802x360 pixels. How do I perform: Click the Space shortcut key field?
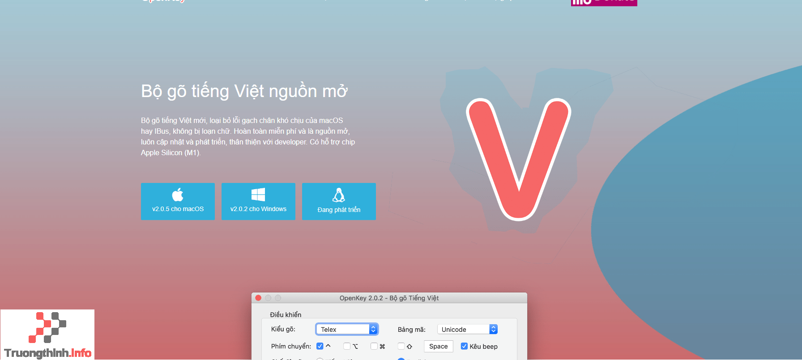tap(439, 346)
